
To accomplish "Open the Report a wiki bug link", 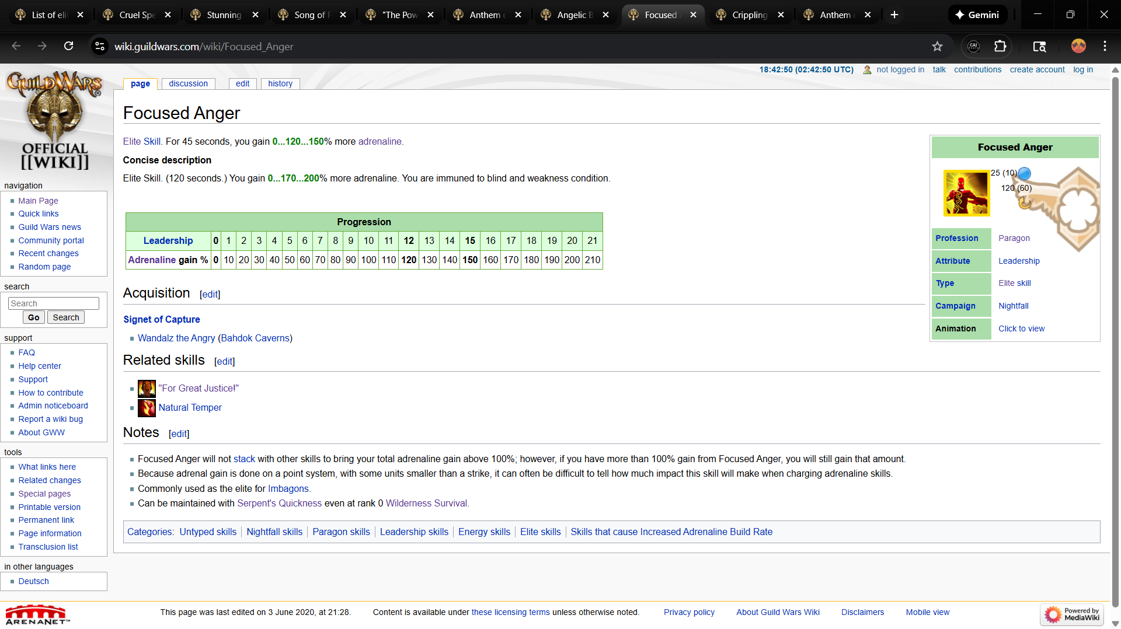I will pos(50,420).
